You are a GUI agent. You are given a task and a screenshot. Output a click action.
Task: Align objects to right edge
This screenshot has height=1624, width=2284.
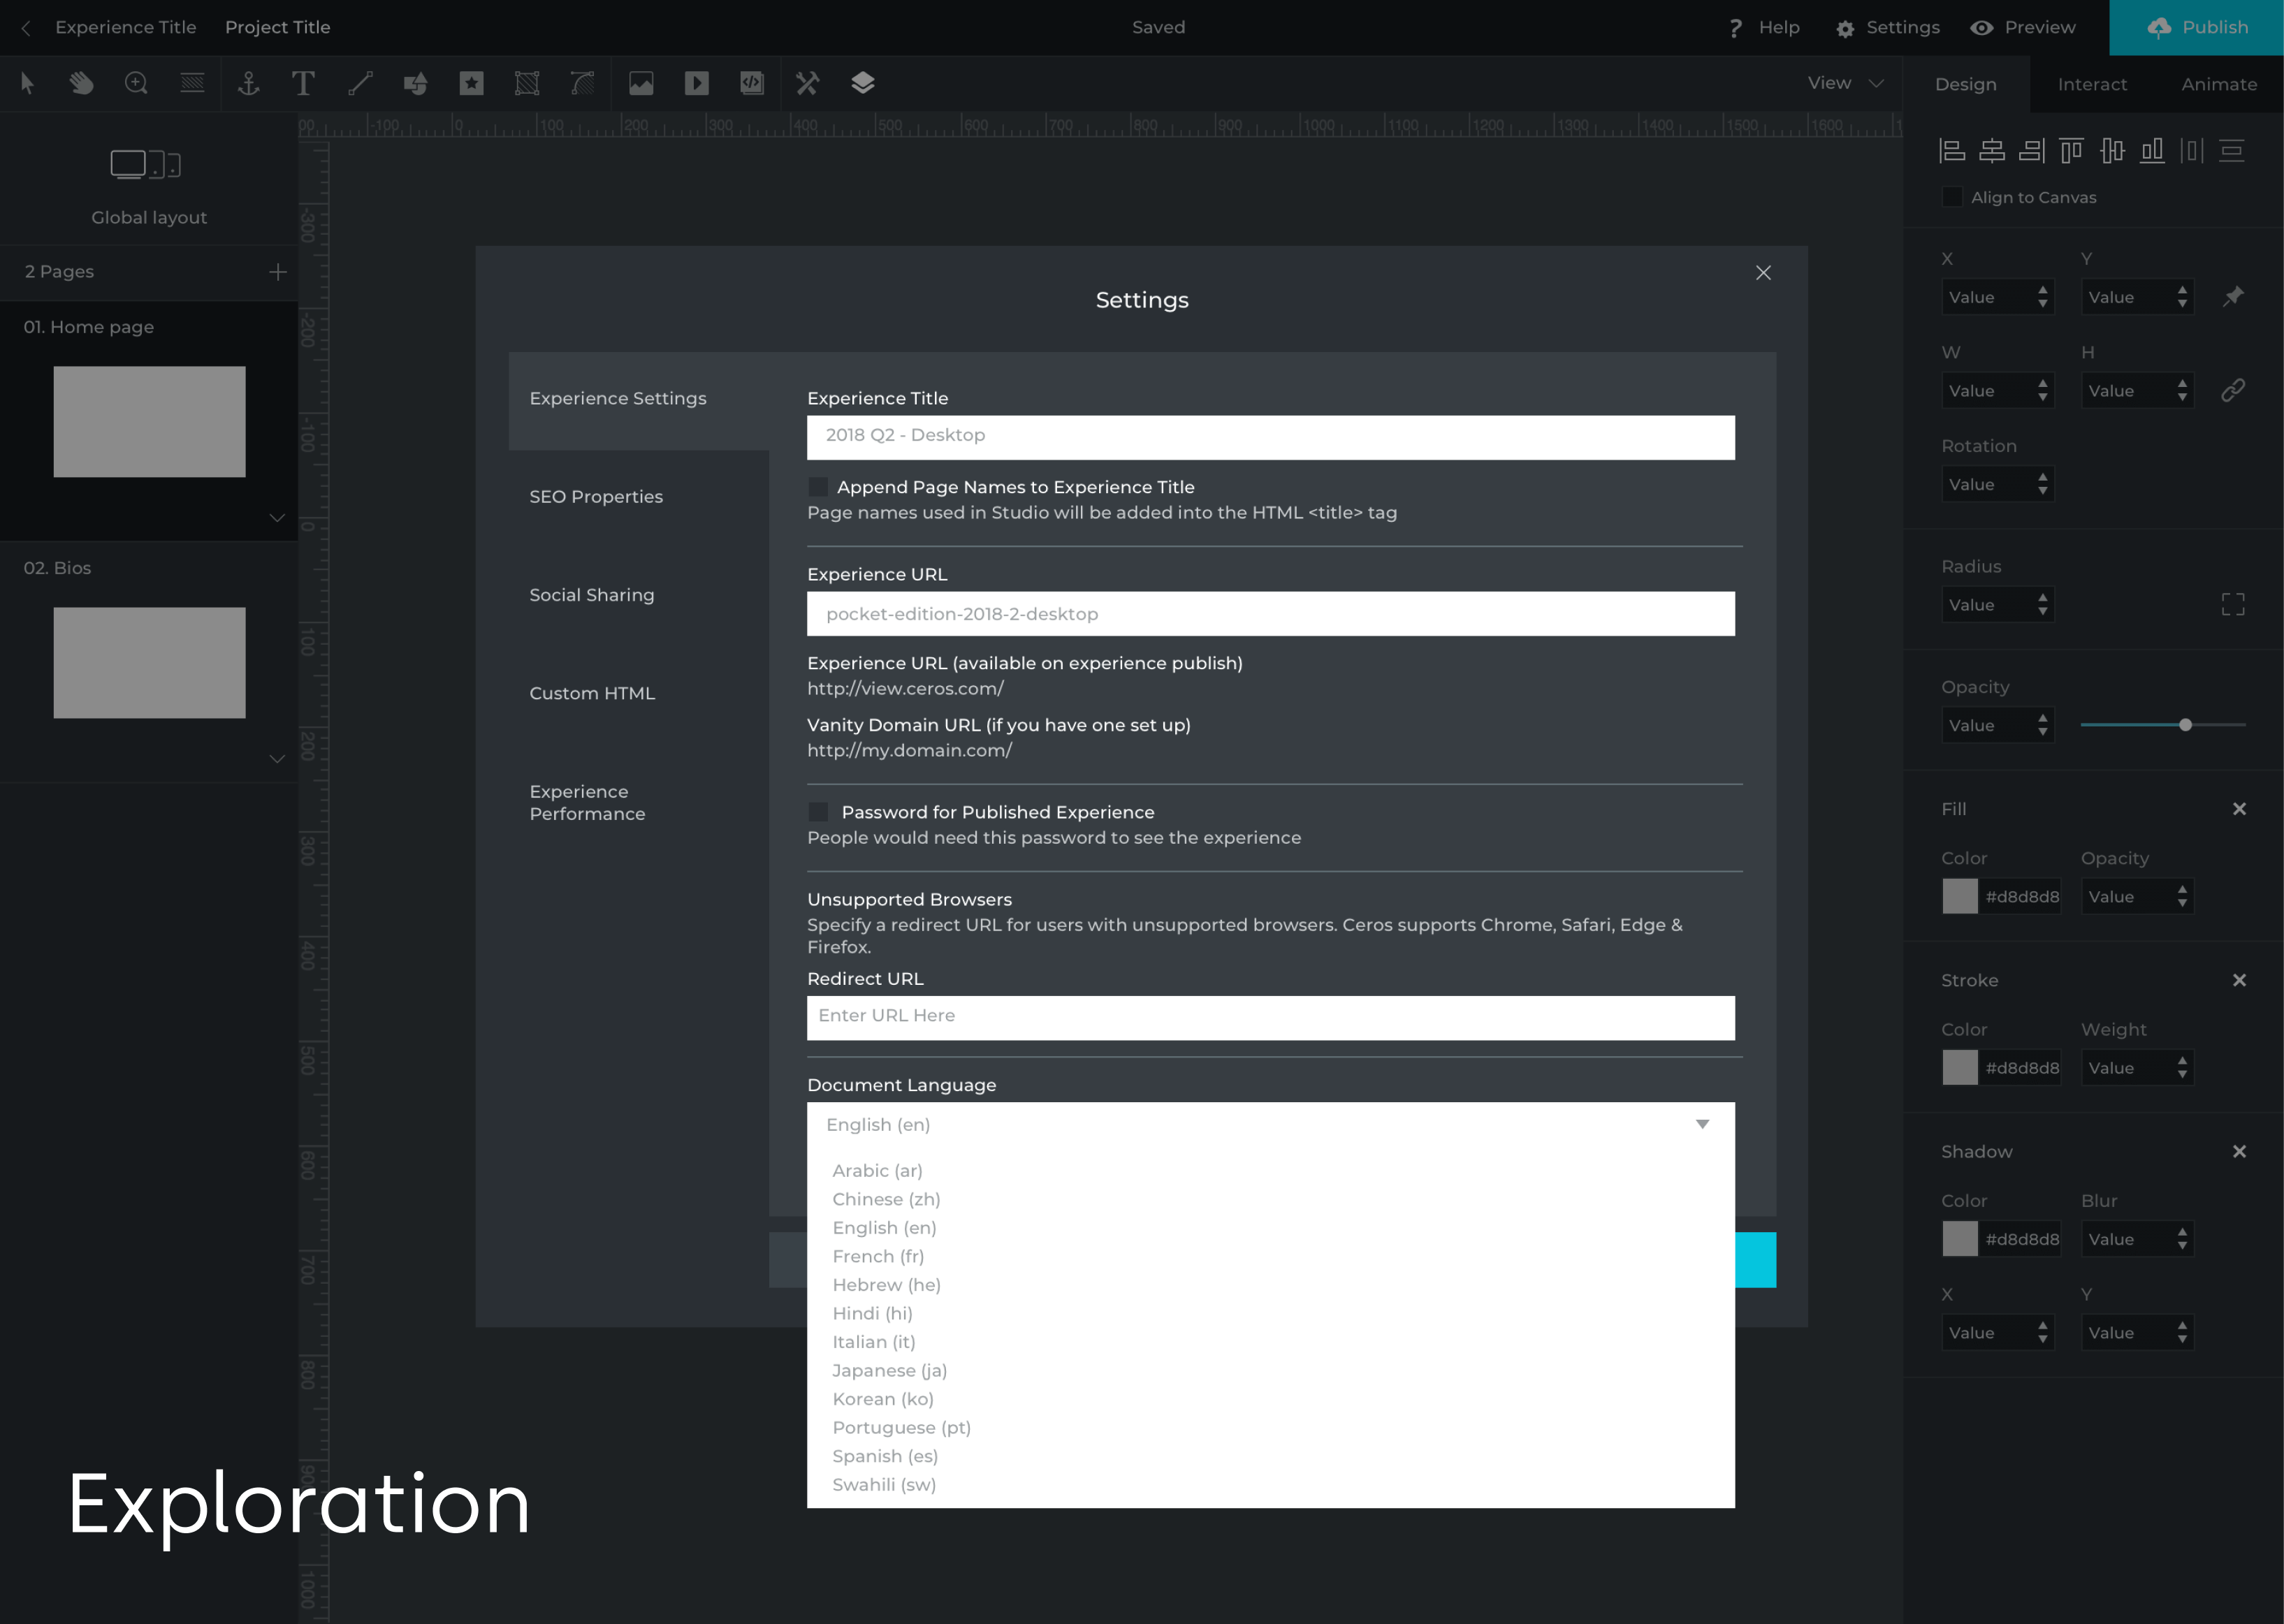tap(2032, 151)
